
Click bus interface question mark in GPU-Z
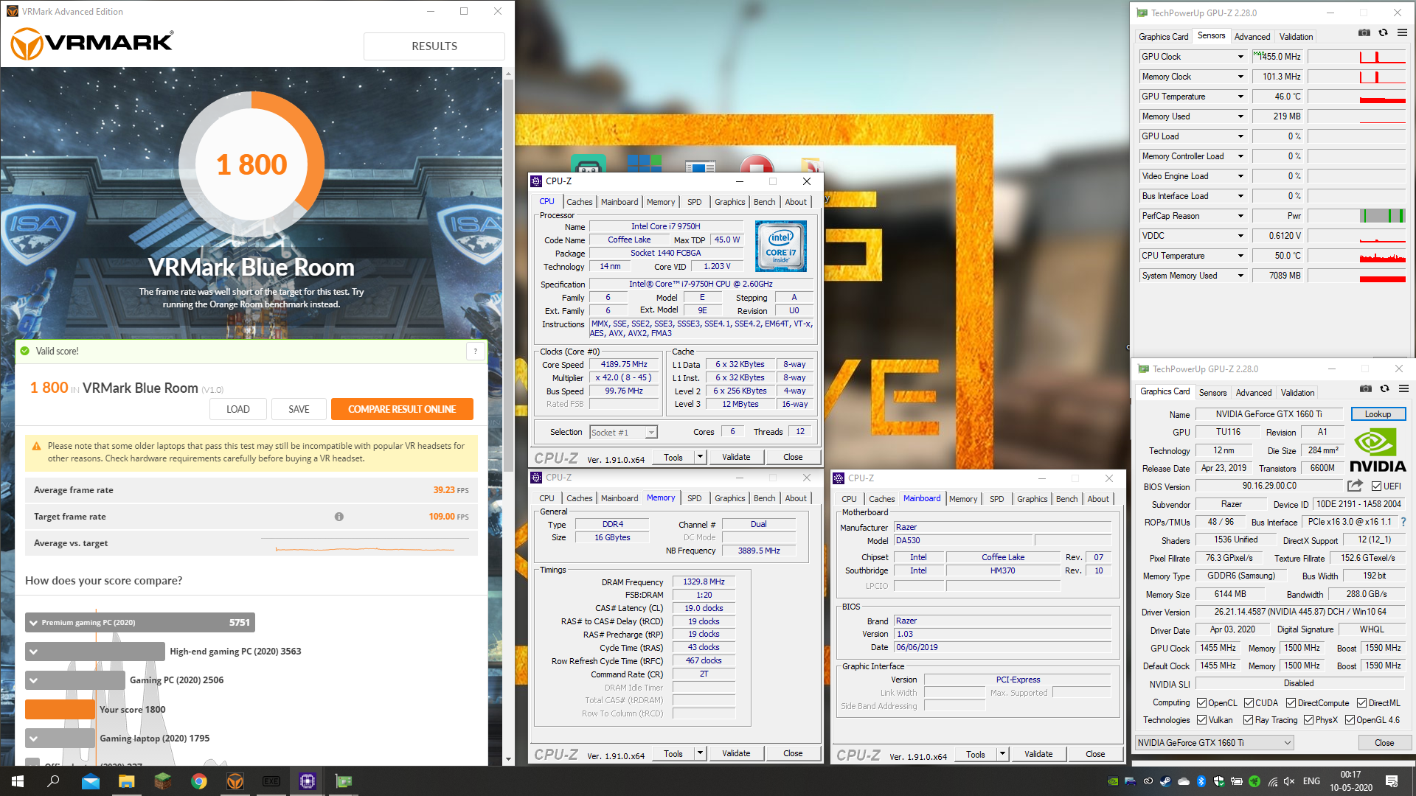[1403, 522]
